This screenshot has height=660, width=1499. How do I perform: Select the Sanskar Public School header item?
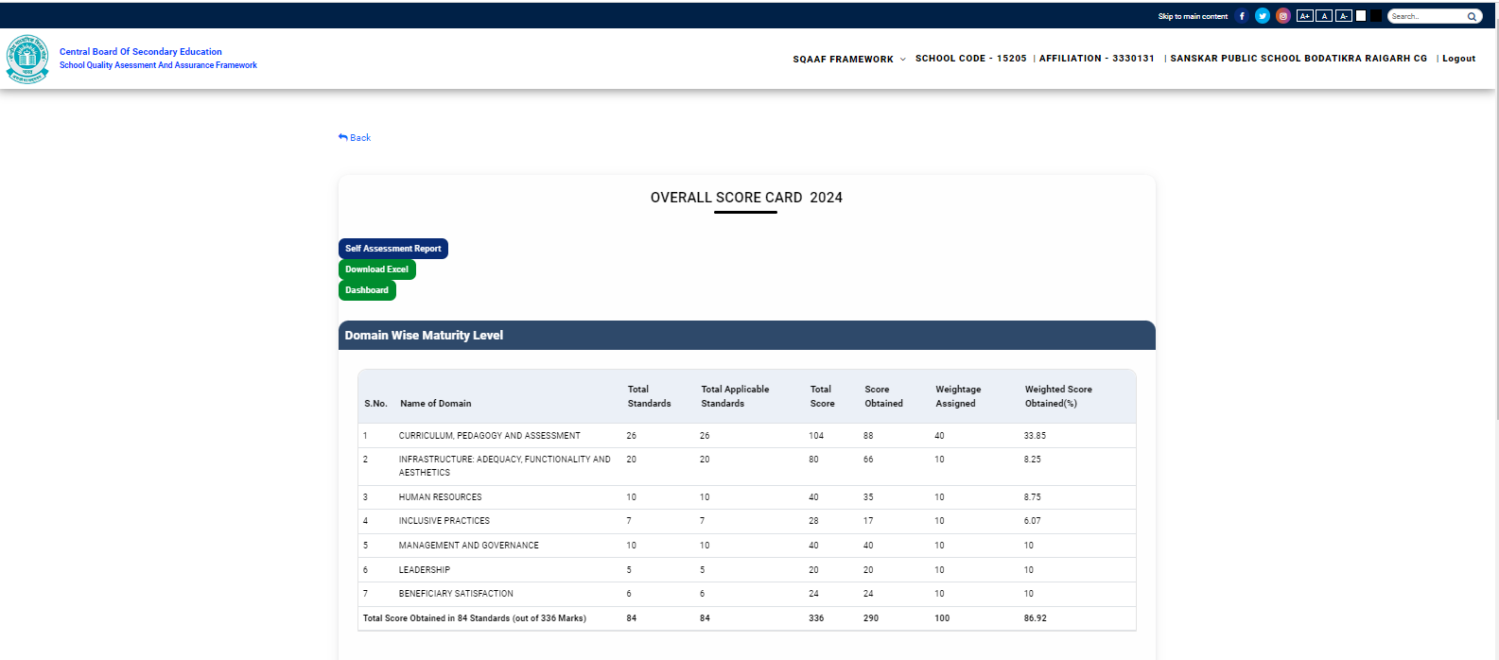(x=1298, y=59)
